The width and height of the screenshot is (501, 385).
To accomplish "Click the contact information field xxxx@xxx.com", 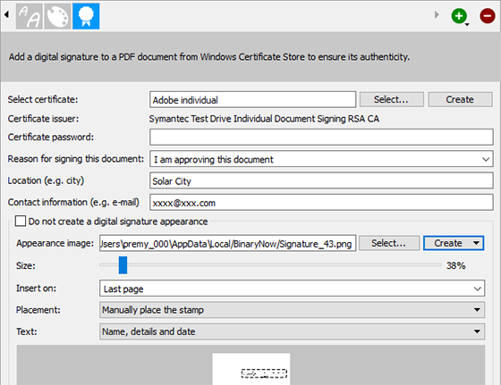I will [321, 203].
